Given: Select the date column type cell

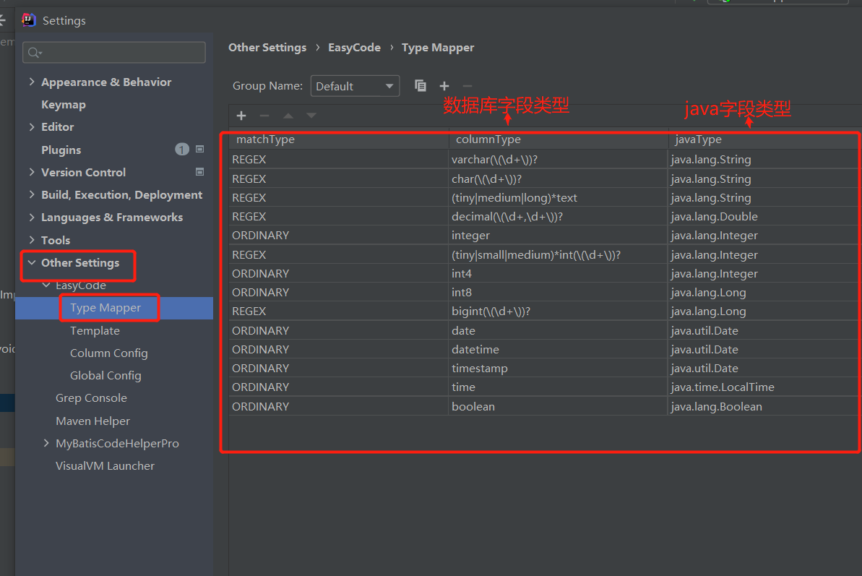Looking at the screenshot, I should click(x=559, y=330).
